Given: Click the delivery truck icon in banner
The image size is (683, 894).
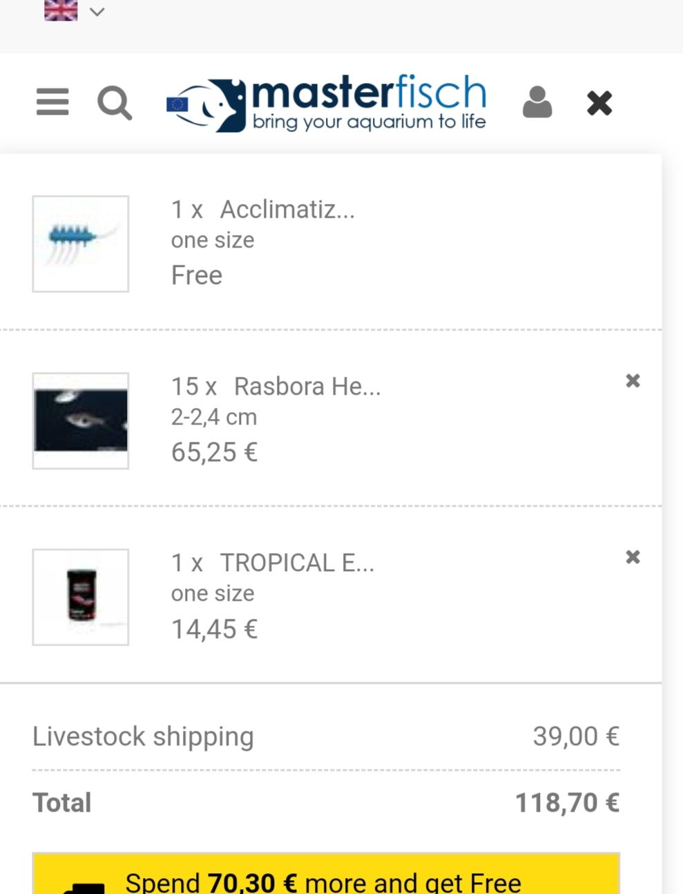Looking at the screenshot, I should point(83,886).
